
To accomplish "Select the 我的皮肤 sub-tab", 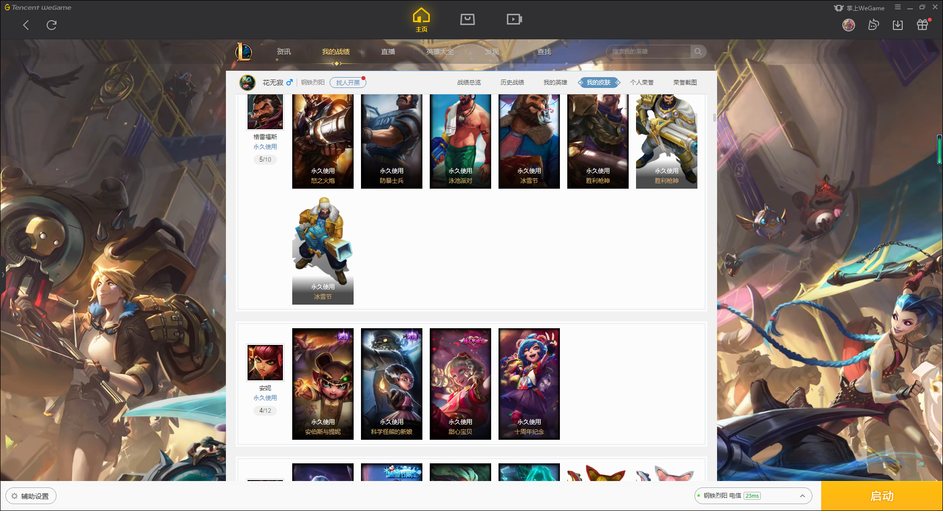I will (599, 83).
